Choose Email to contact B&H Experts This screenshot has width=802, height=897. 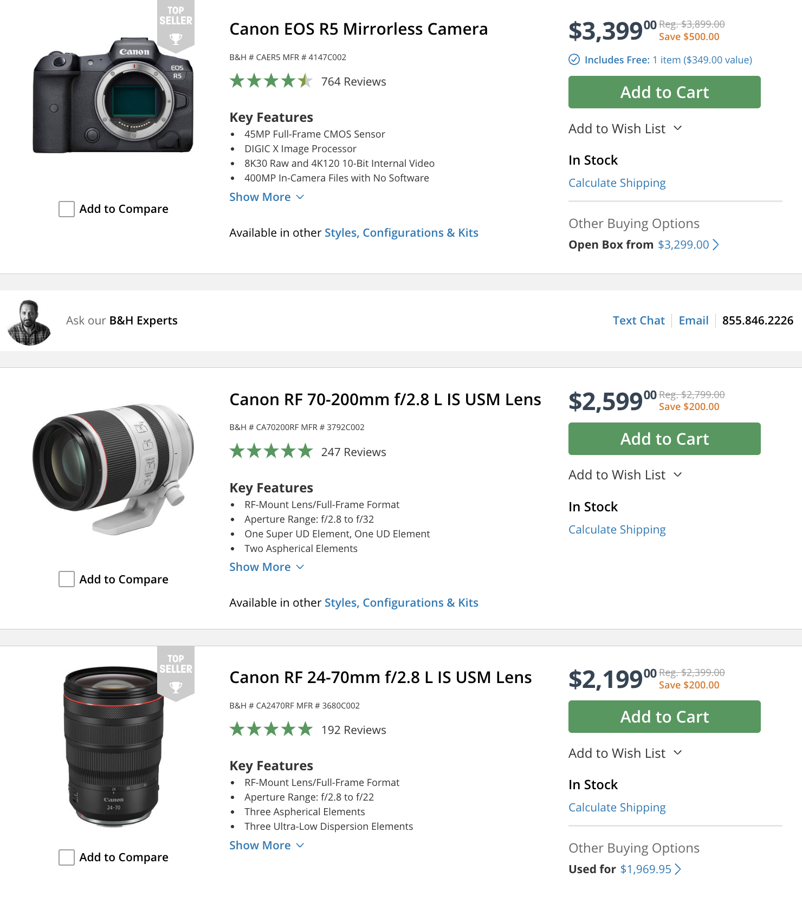(x=693, y=321)
